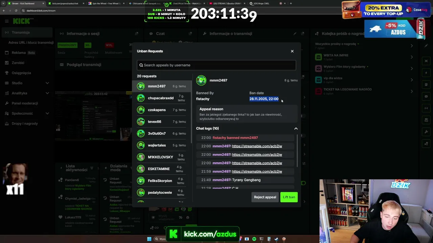433x243 pixels.
Task: Expand the Analityka sidebar section
Action: tap(47, 93)
